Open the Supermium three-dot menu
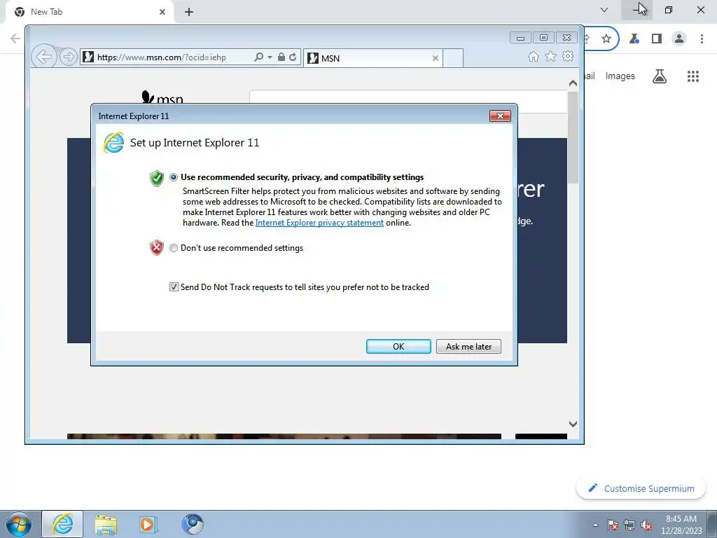This screenshot has width=717, height=538. pyautogui.click(x=702, y=39)
